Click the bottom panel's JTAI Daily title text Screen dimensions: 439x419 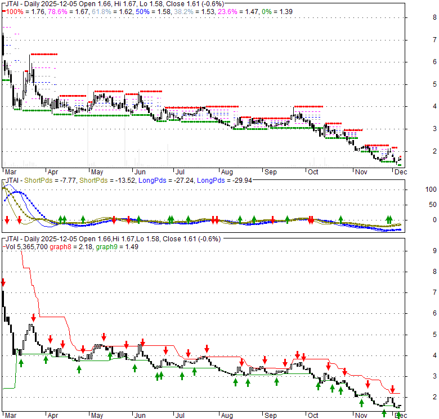(113, 239)
